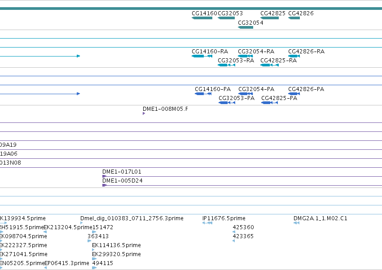The image size is (382, 270).
Task: Select the 423365 feature label
Action: [243, 236]
